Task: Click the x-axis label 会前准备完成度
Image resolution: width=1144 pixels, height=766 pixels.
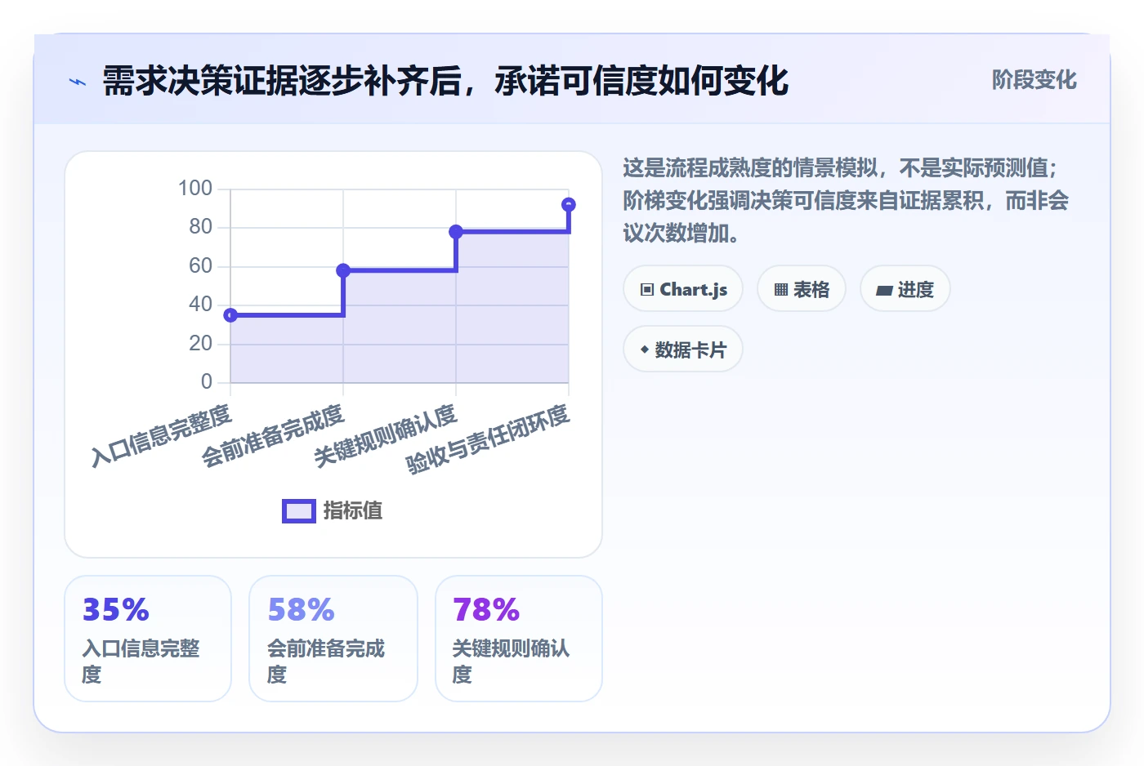Action: pyautogui.click(x=274, y=435)
